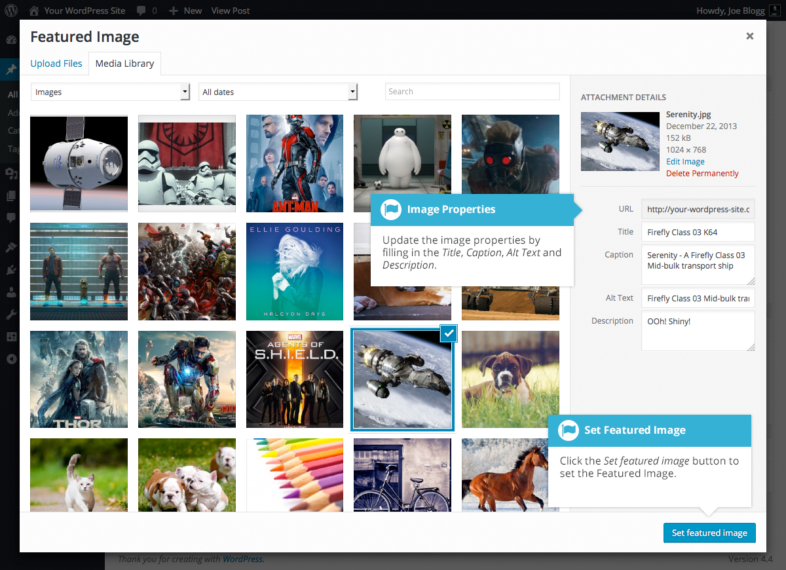Click the home icon beside Your WordPress Site

34,10
